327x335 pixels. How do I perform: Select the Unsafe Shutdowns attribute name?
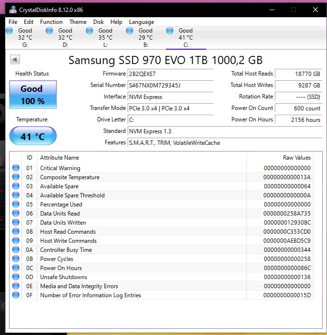coord(64,277)
